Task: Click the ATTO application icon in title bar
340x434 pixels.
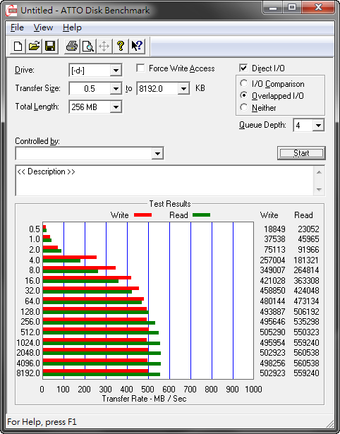Action: [13, 11]
